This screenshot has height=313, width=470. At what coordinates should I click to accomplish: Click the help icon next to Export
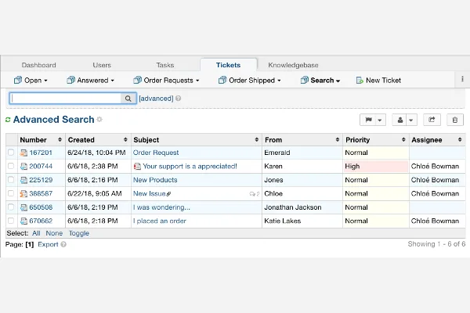[x=63, y=244]
